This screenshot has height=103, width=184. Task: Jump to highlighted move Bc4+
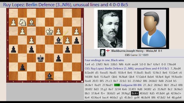click(x=135, y=94)
